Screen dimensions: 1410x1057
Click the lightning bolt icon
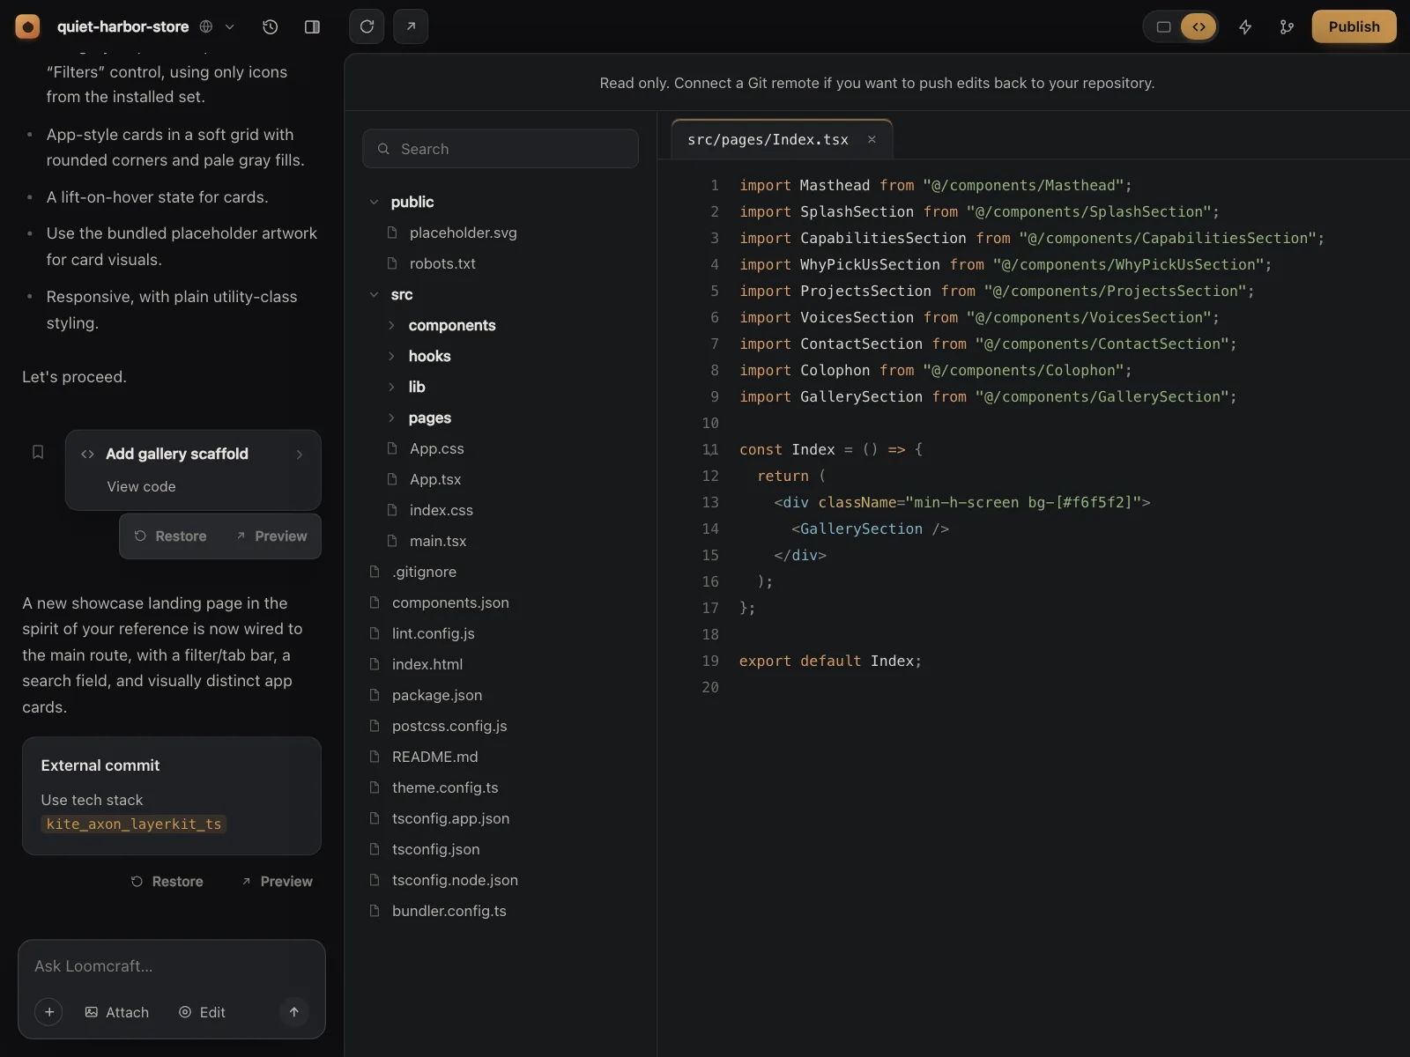[1245, 26]
